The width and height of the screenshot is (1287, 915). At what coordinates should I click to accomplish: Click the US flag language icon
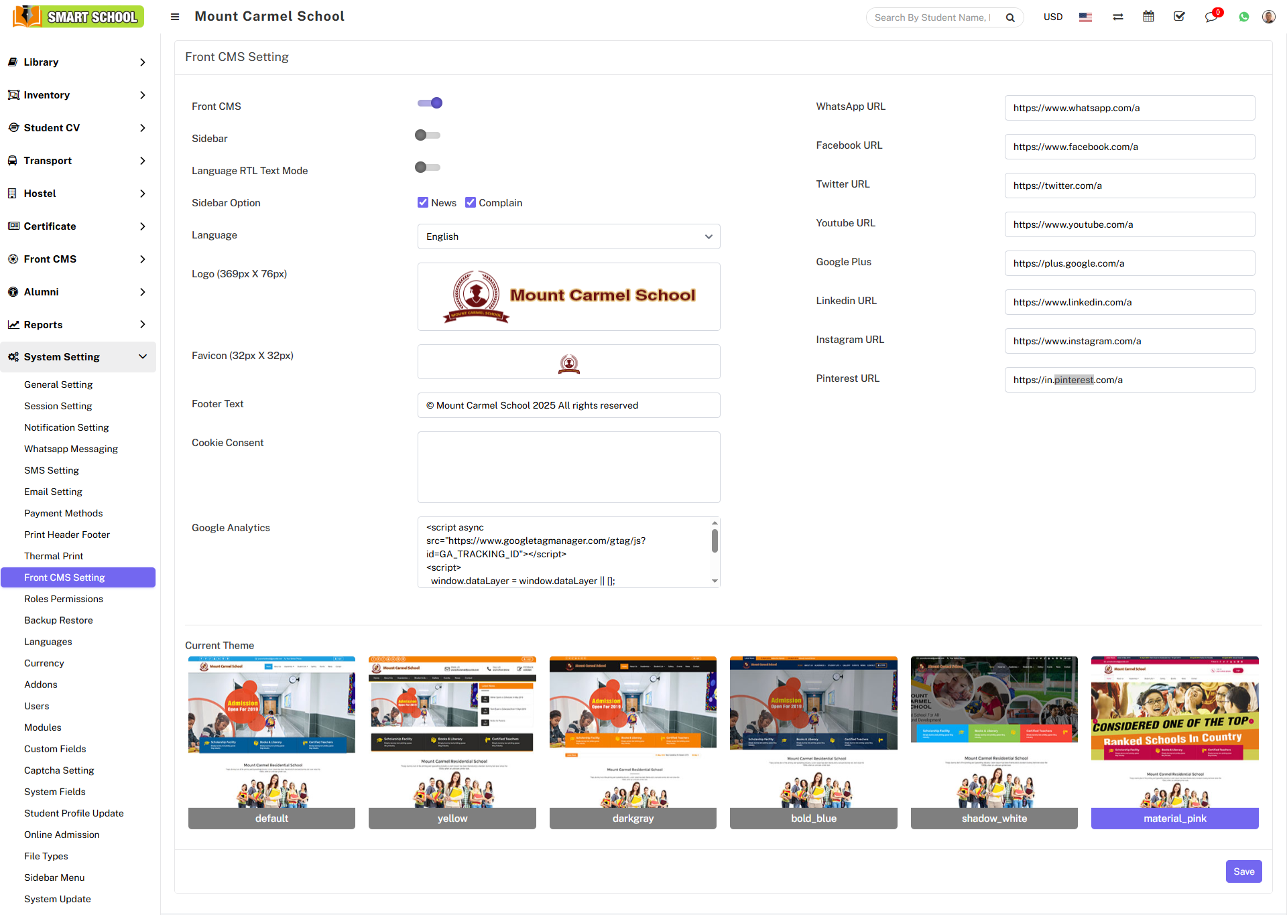[x=1085, y=17]
